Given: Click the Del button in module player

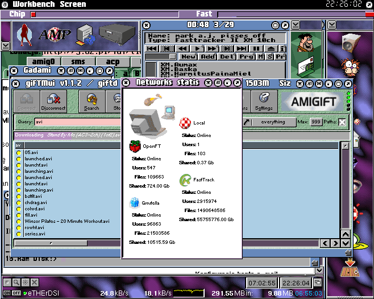Looking at the screenshot, I should (227, 56).
